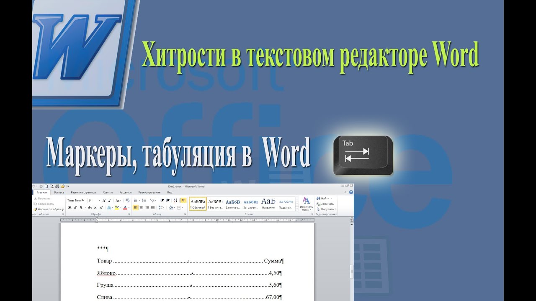Image resolution: width=536 pixels, height=301 pixels.
Task: Click Заменить to replace text
Action: coord(325,204)
